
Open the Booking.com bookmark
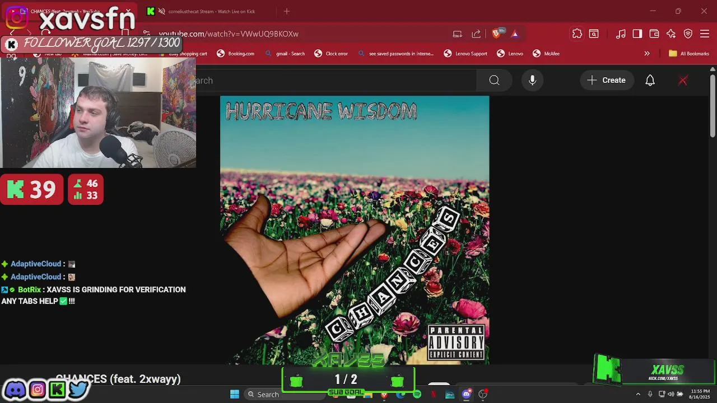coord(235,54)
